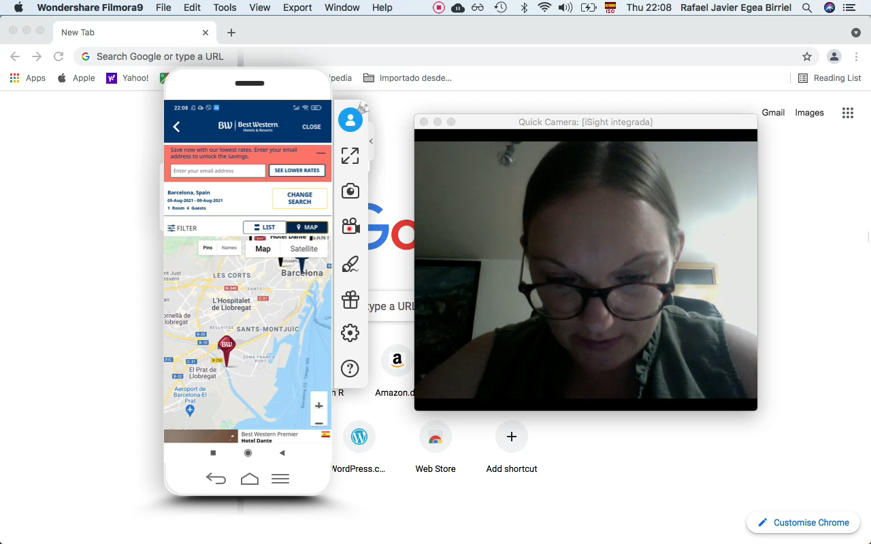Minimize the email rates banner
This screenshot has height=544, width=871.
pos(321,153)
